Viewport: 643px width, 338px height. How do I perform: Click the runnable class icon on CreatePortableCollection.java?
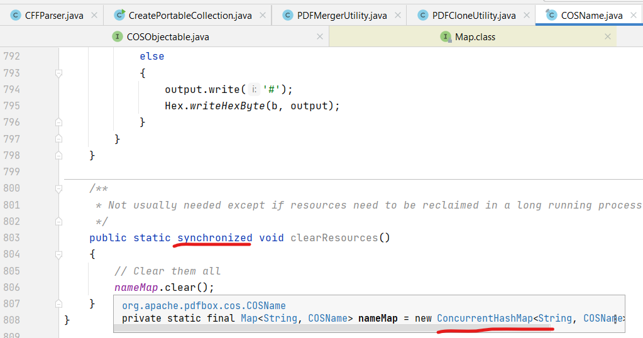pyautogui.click(x=119, y=15)
